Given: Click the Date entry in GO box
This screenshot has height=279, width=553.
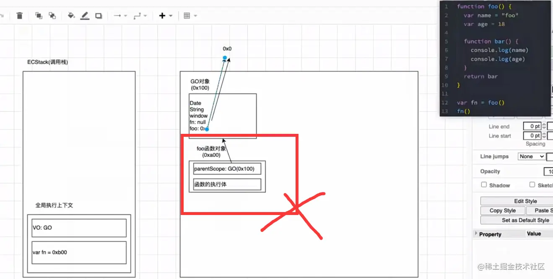Looking at the screenshot, I should click(x=195, y=103).
